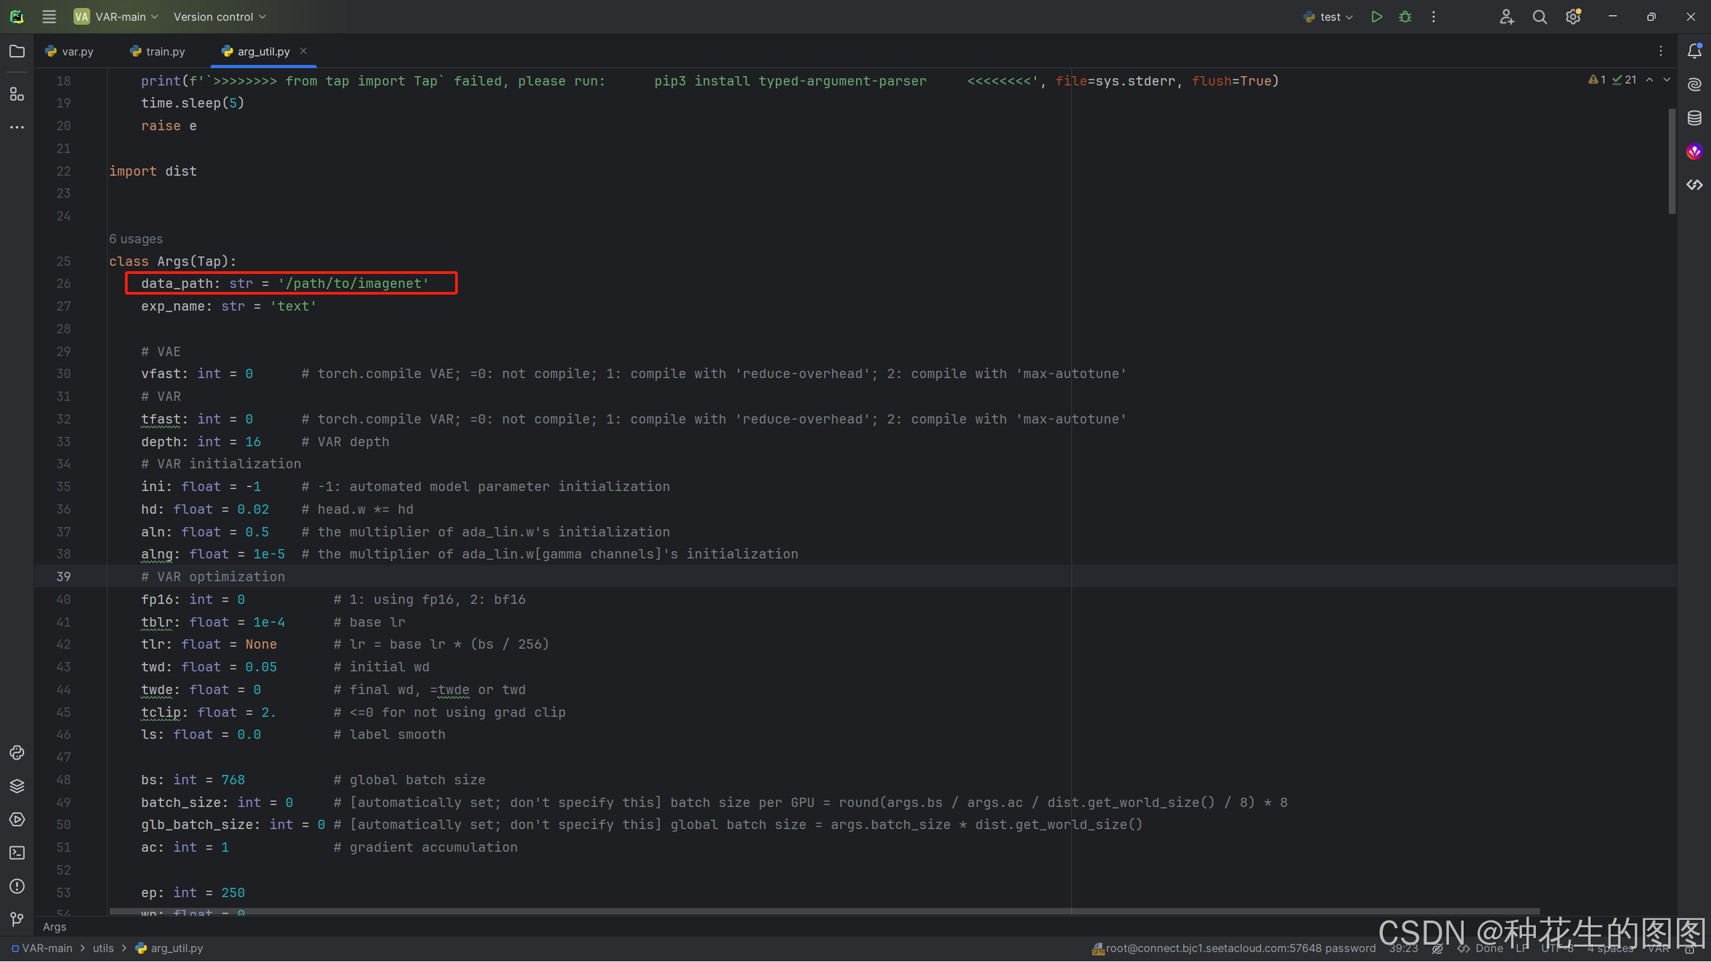
Task: Close the arg_util.py tab
Action: point(303,51)
